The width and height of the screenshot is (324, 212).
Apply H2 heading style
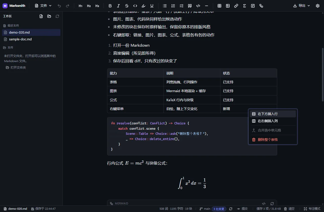(x=89, y=6)
